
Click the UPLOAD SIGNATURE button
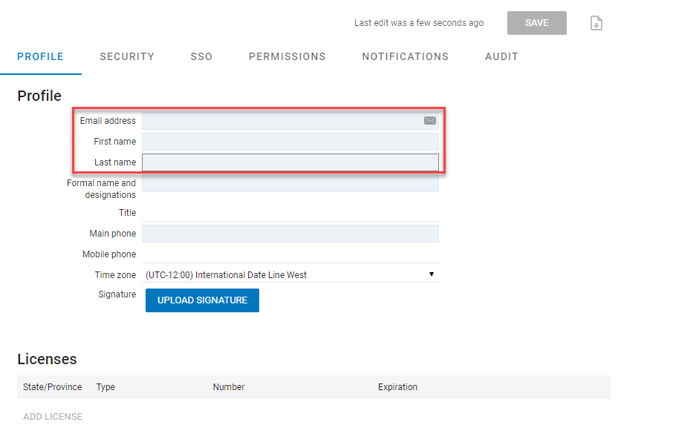(202, 300)
